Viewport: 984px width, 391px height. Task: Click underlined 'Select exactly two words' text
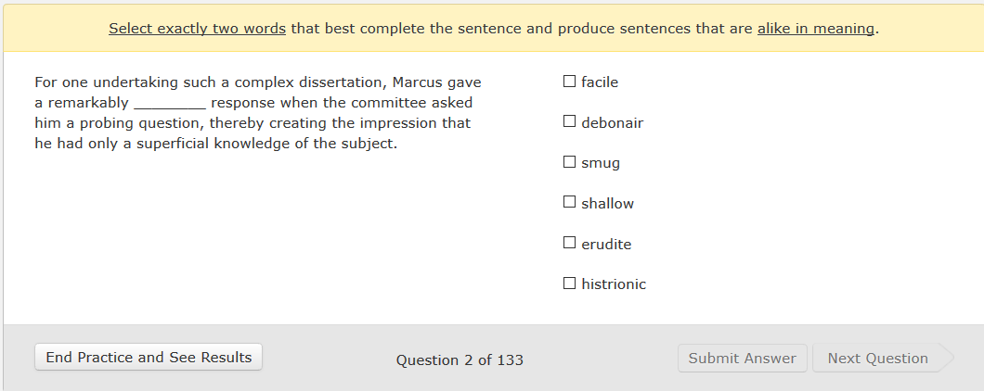pyautogui.click(x=198, y=29)
